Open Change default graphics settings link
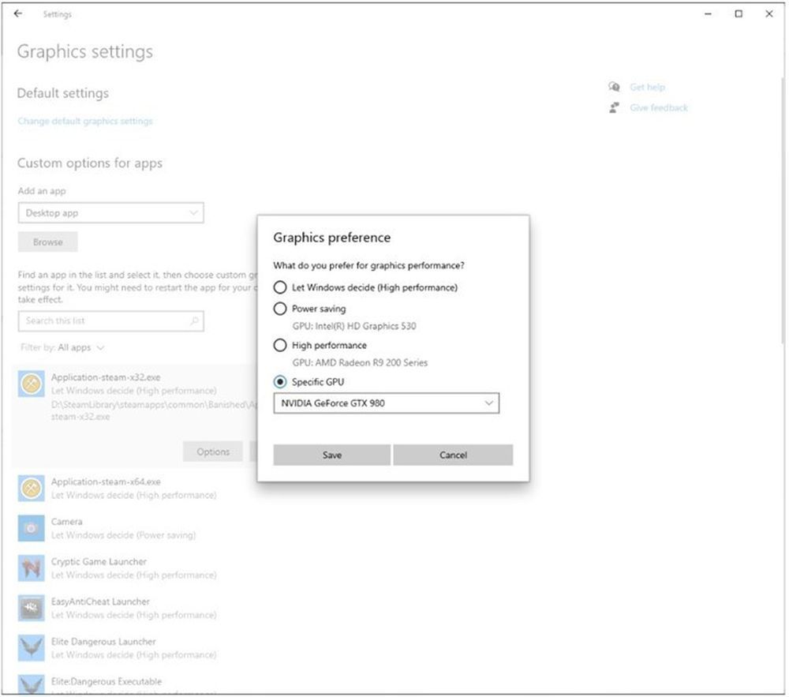 pos(85,122)
